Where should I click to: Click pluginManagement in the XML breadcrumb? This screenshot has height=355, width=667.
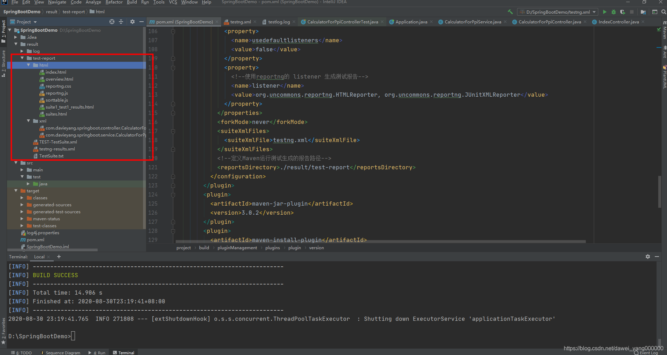(237, 248)
